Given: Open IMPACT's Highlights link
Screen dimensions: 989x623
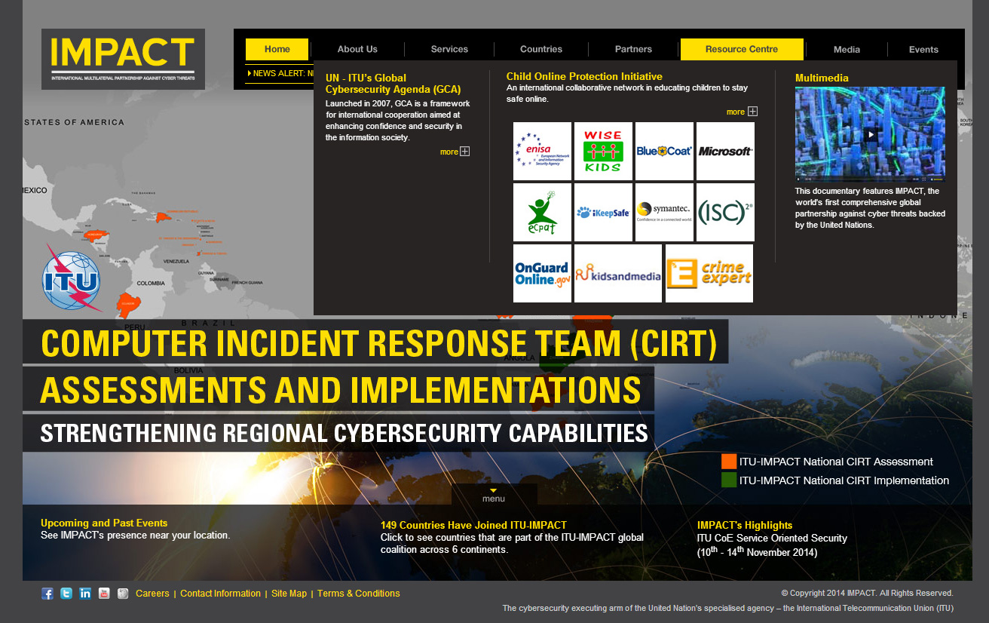Looking at the screenshot, I should point(745,525).
